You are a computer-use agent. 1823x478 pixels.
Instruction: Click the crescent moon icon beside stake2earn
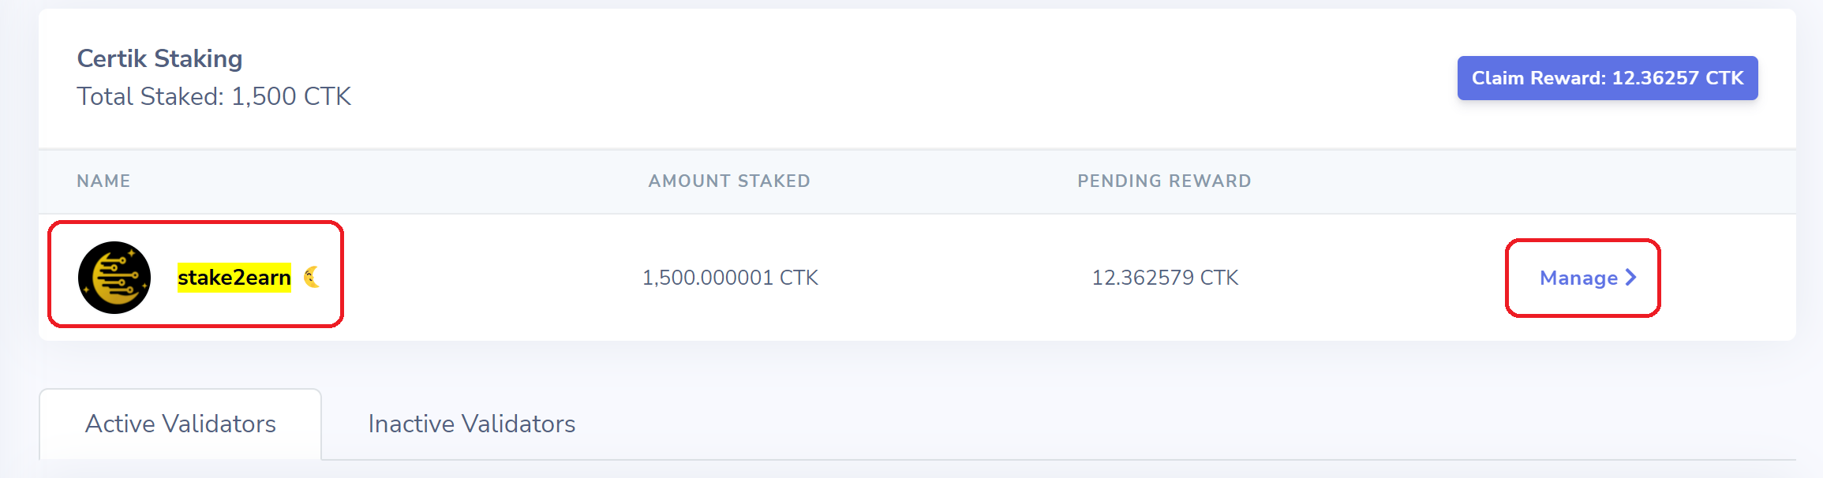[312, 277]
